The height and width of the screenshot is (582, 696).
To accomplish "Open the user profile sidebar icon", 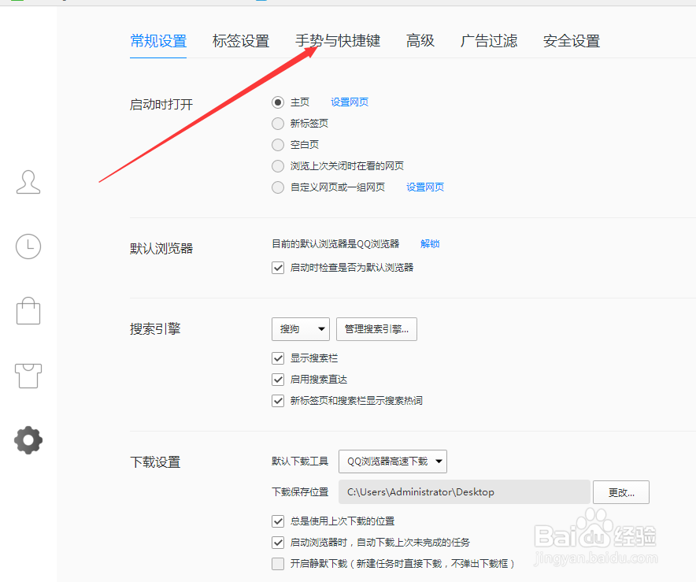I will 28,182.
